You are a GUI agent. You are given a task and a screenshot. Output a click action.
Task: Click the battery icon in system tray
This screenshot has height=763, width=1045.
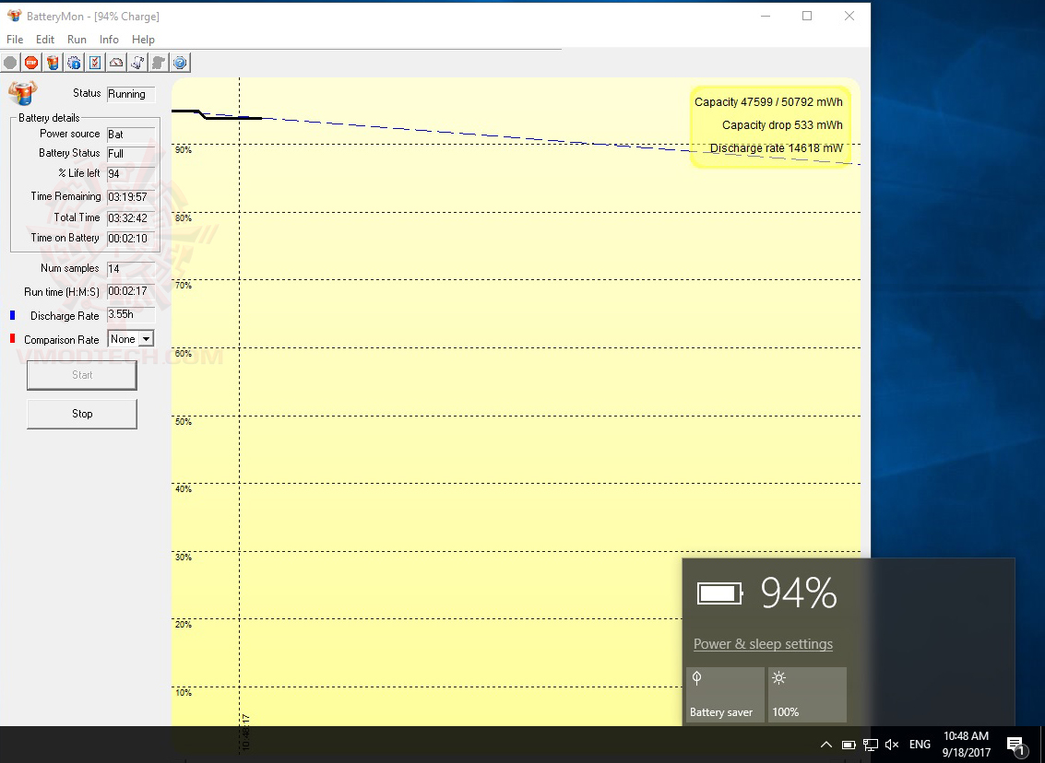[849, 745]
